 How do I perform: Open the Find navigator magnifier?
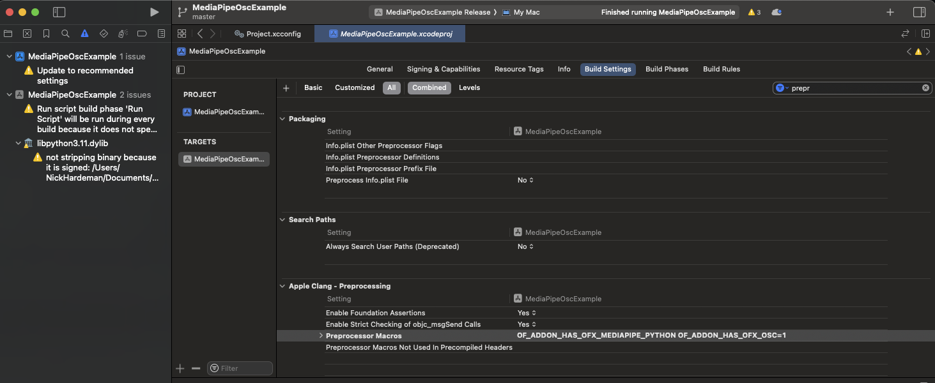[65, 34]
